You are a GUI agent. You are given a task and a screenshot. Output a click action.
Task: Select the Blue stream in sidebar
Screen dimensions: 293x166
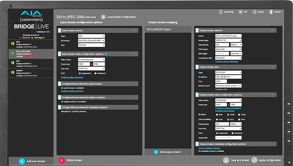(x=31, y=44)
